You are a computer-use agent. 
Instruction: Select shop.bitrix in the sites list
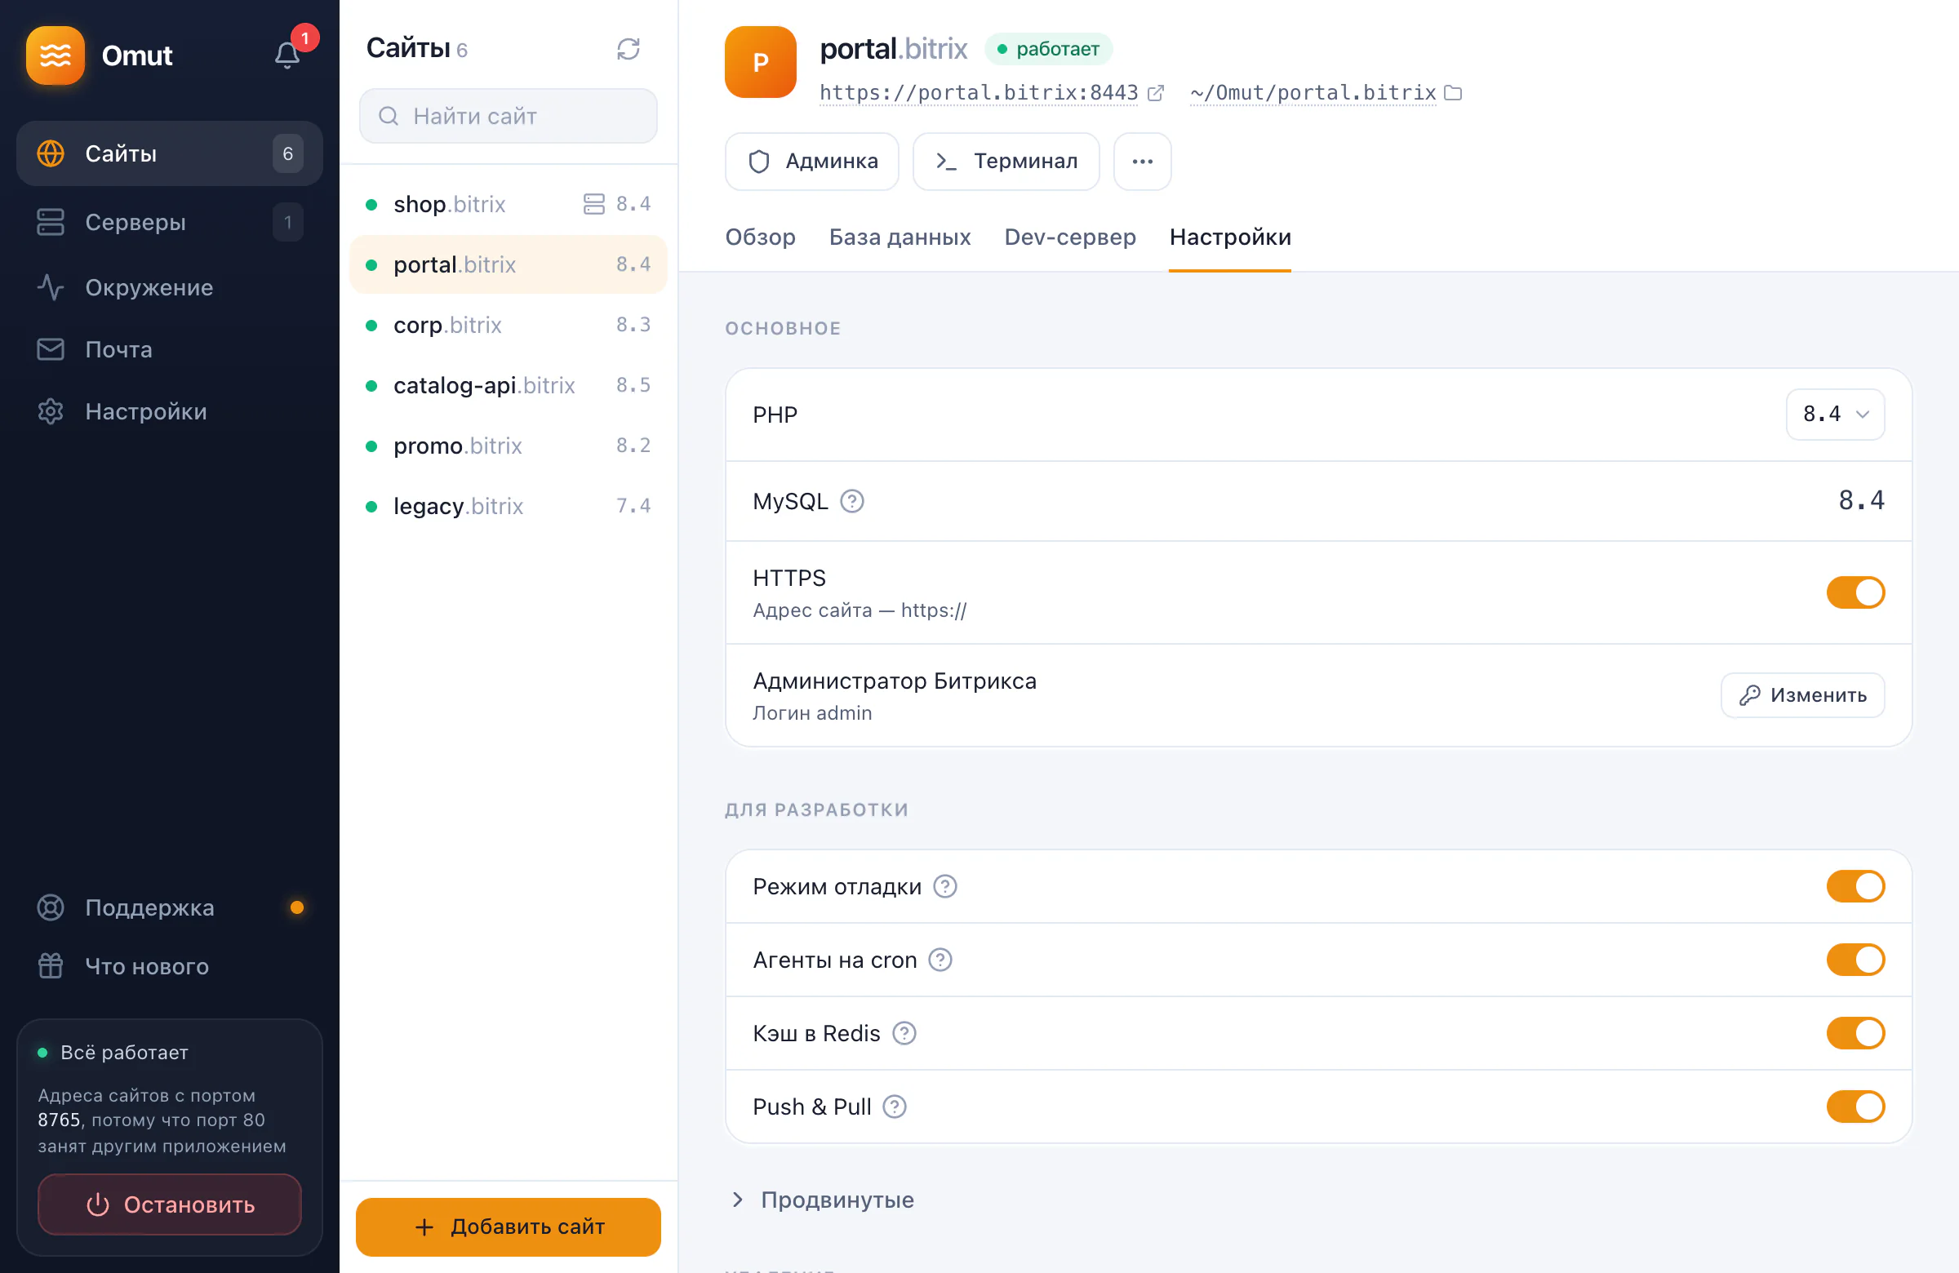tap(508, 204)
